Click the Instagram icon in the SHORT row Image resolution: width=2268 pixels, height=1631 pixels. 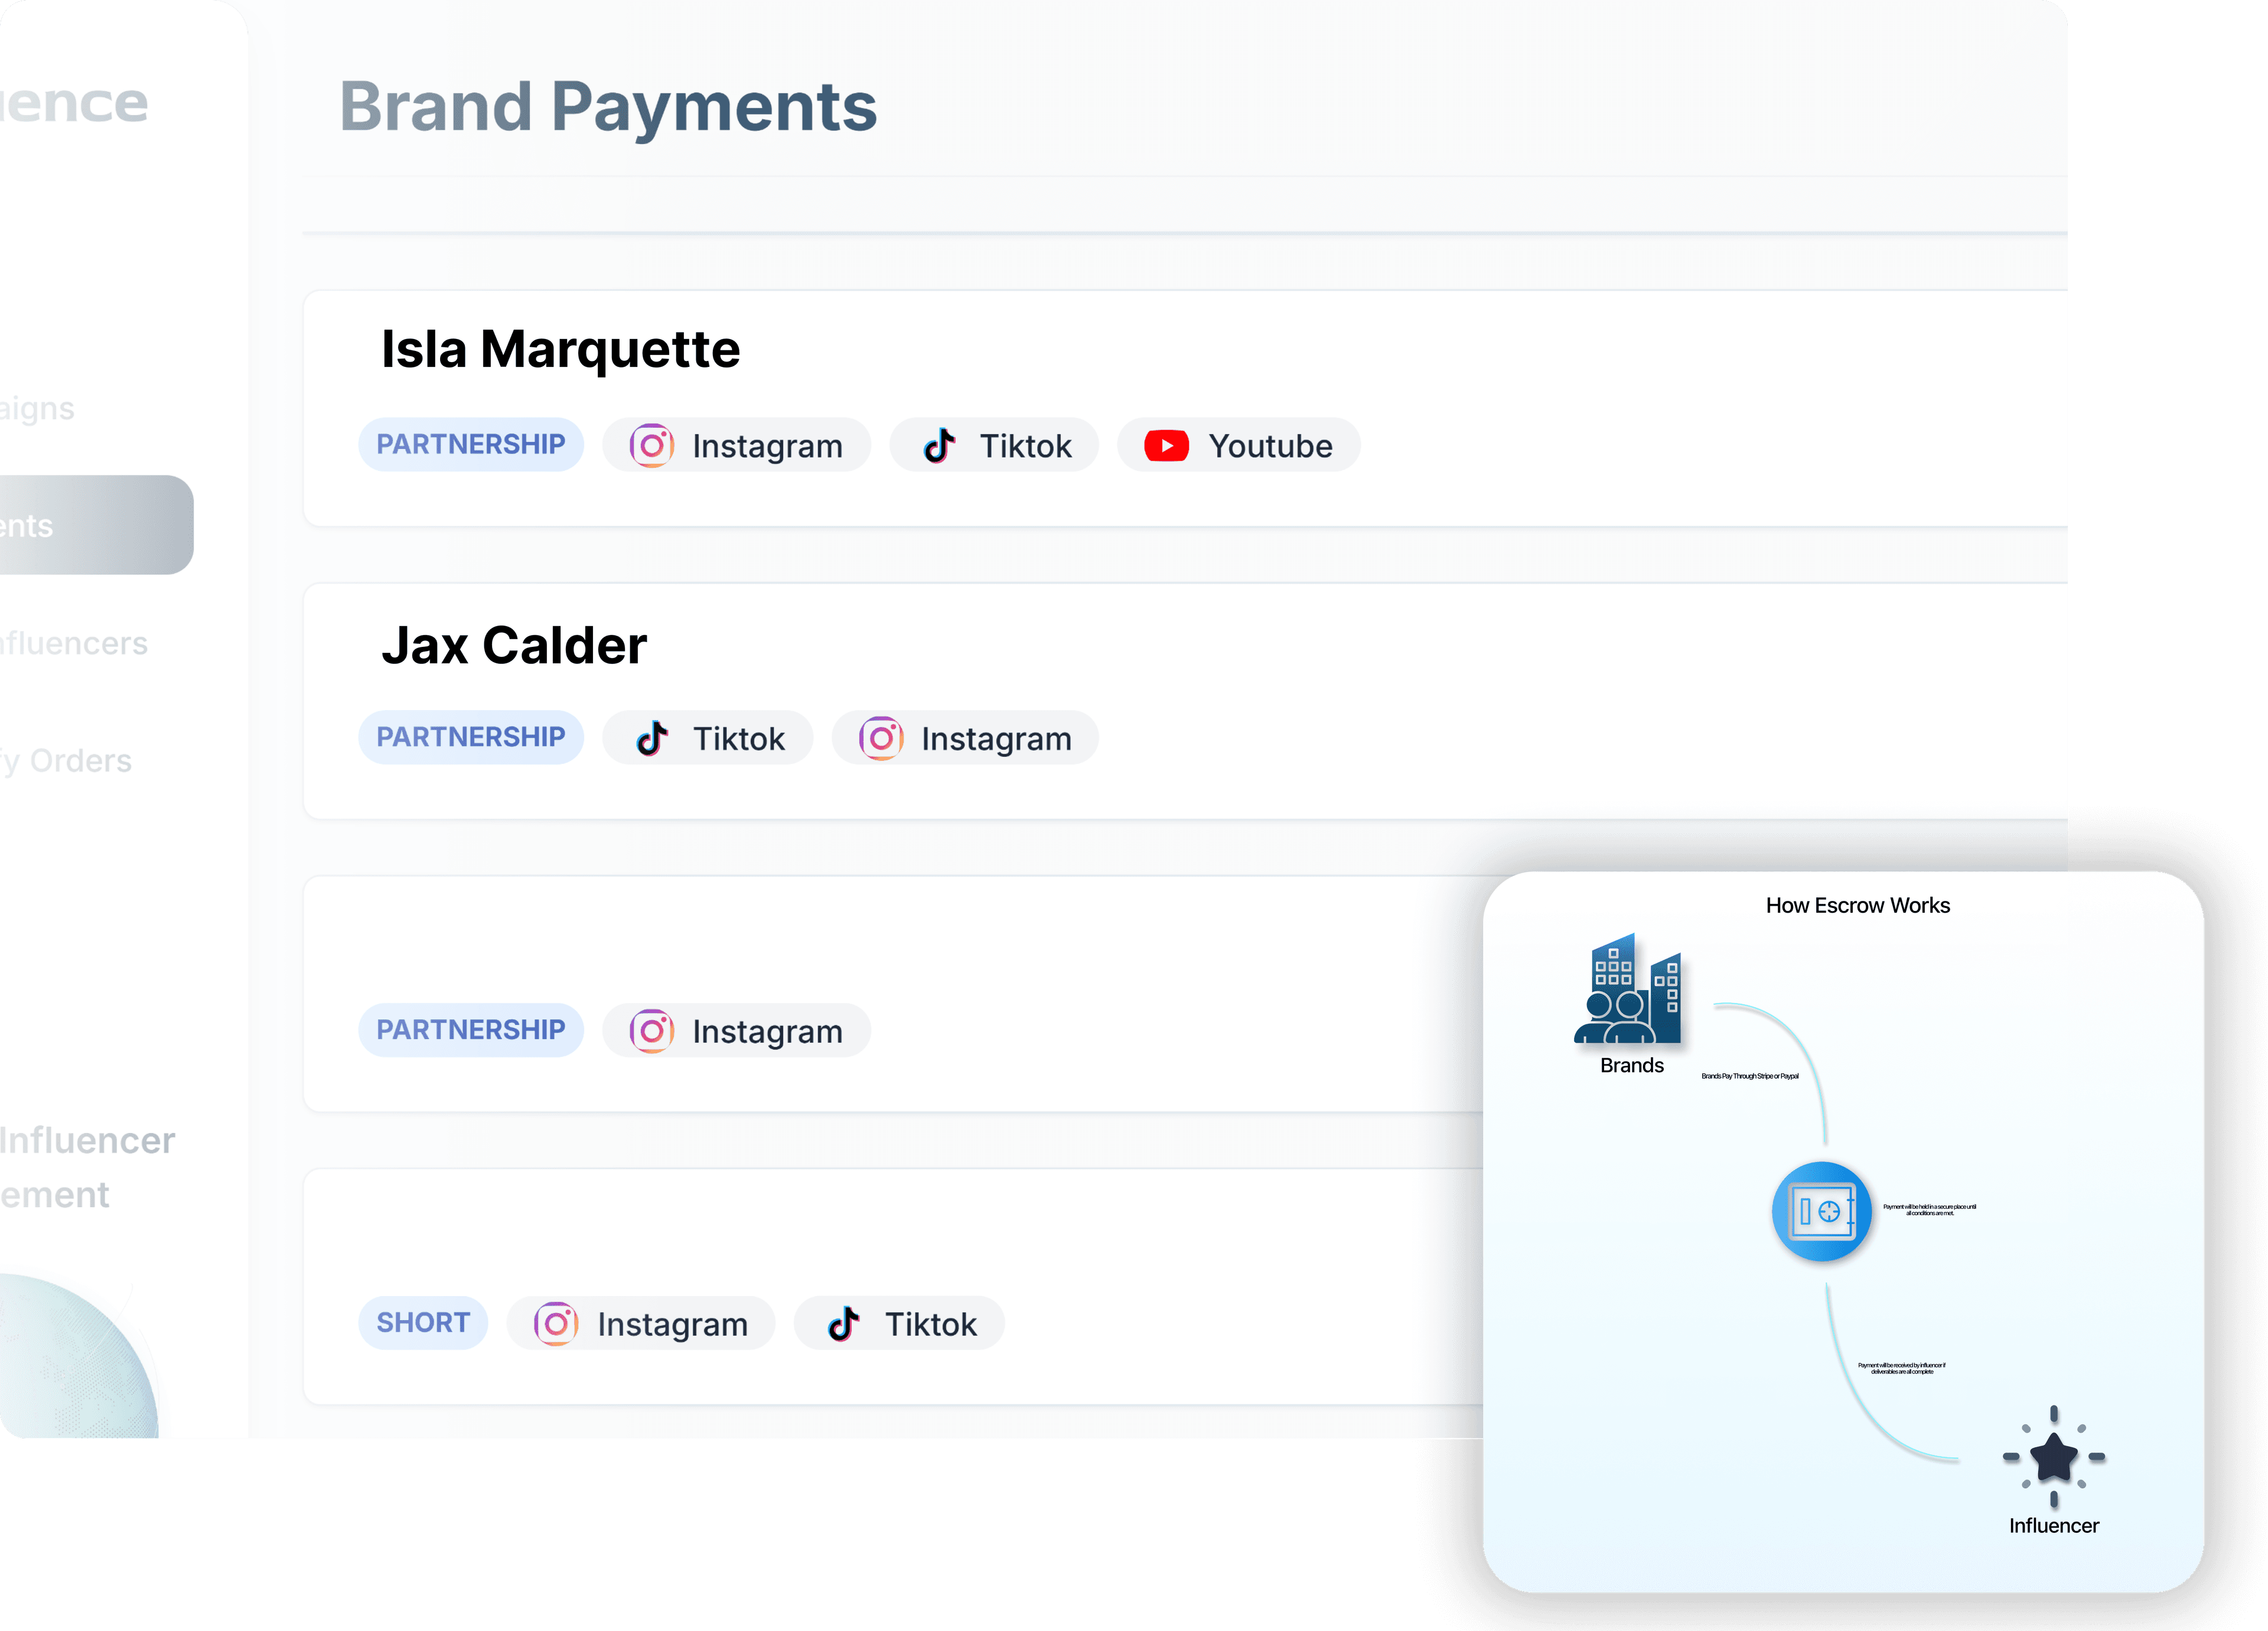[x=556, y=1323]
